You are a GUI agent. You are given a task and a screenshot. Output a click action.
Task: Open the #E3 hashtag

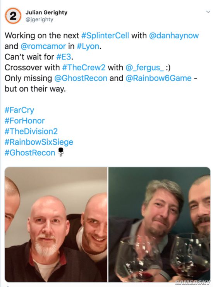tap(64, 57)
